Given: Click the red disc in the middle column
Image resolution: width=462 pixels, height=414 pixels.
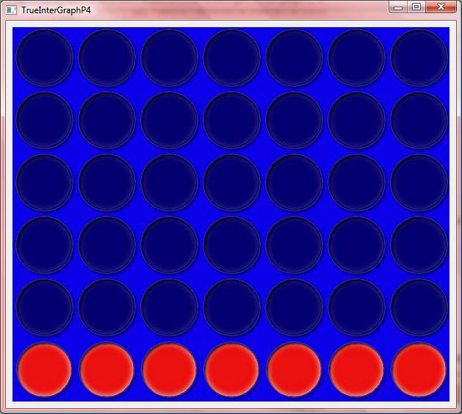Looking at the screenshot, I should [x=232, y=370].
